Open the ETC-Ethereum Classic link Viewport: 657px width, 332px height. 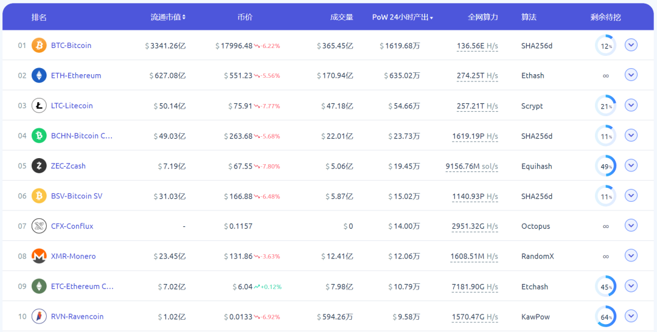[82, 286]
